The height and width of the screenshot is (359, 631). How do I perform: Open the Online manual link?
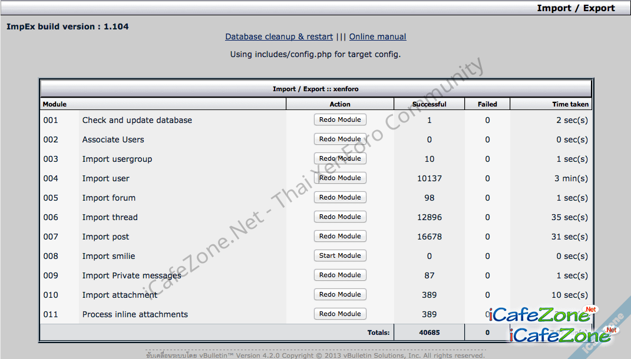(x=378, y=36)
